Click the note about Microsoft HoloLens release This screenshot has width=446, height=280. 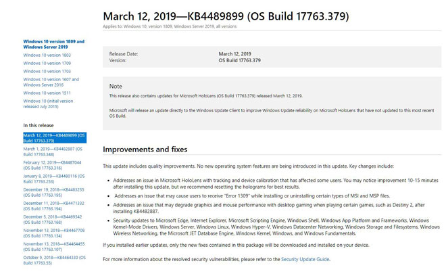click(x=206, y=96)
